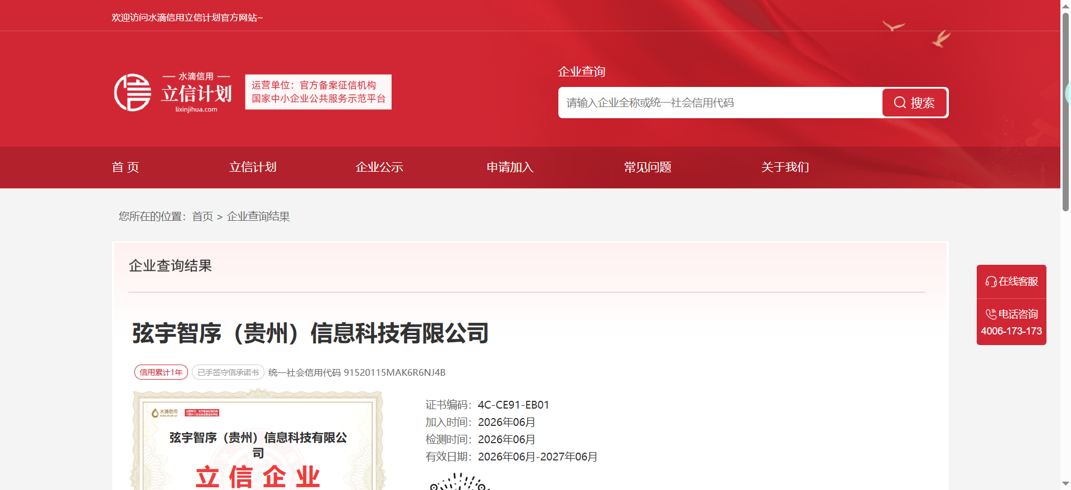Open the 关于我们 menu item

click(x=785, y=167)
